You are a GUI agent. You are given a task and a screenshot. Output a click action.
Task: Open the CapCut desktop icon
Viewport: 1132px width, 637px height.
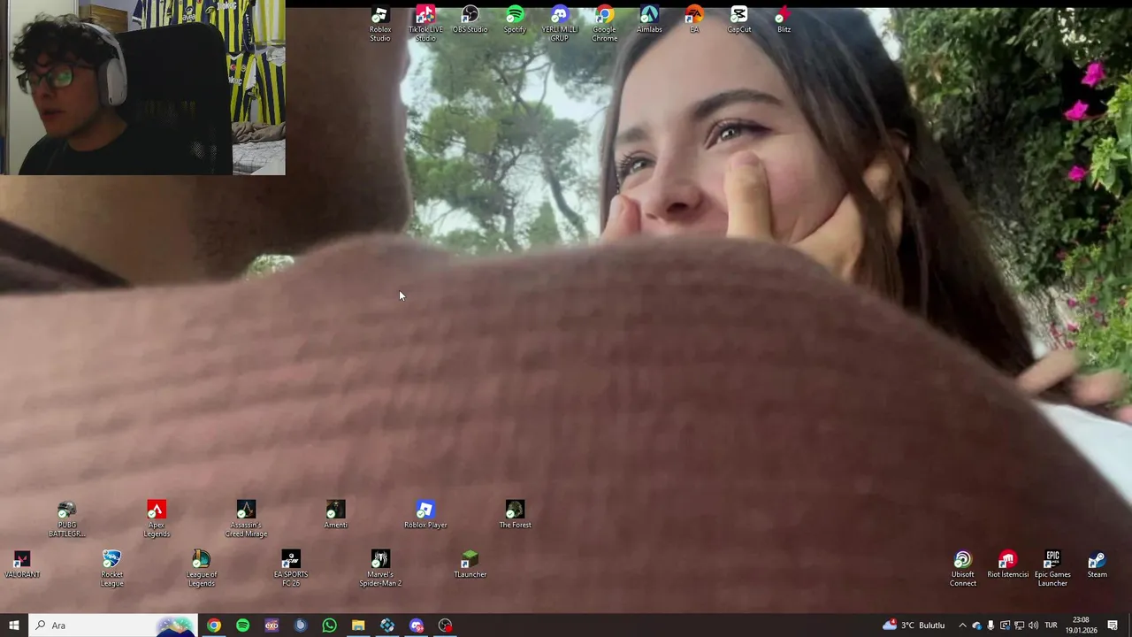[739, 20]
